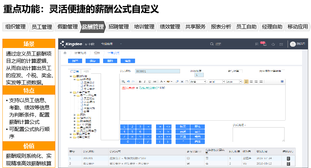Open the 专业应用 dropdown arrow in header

coord(121,44)
